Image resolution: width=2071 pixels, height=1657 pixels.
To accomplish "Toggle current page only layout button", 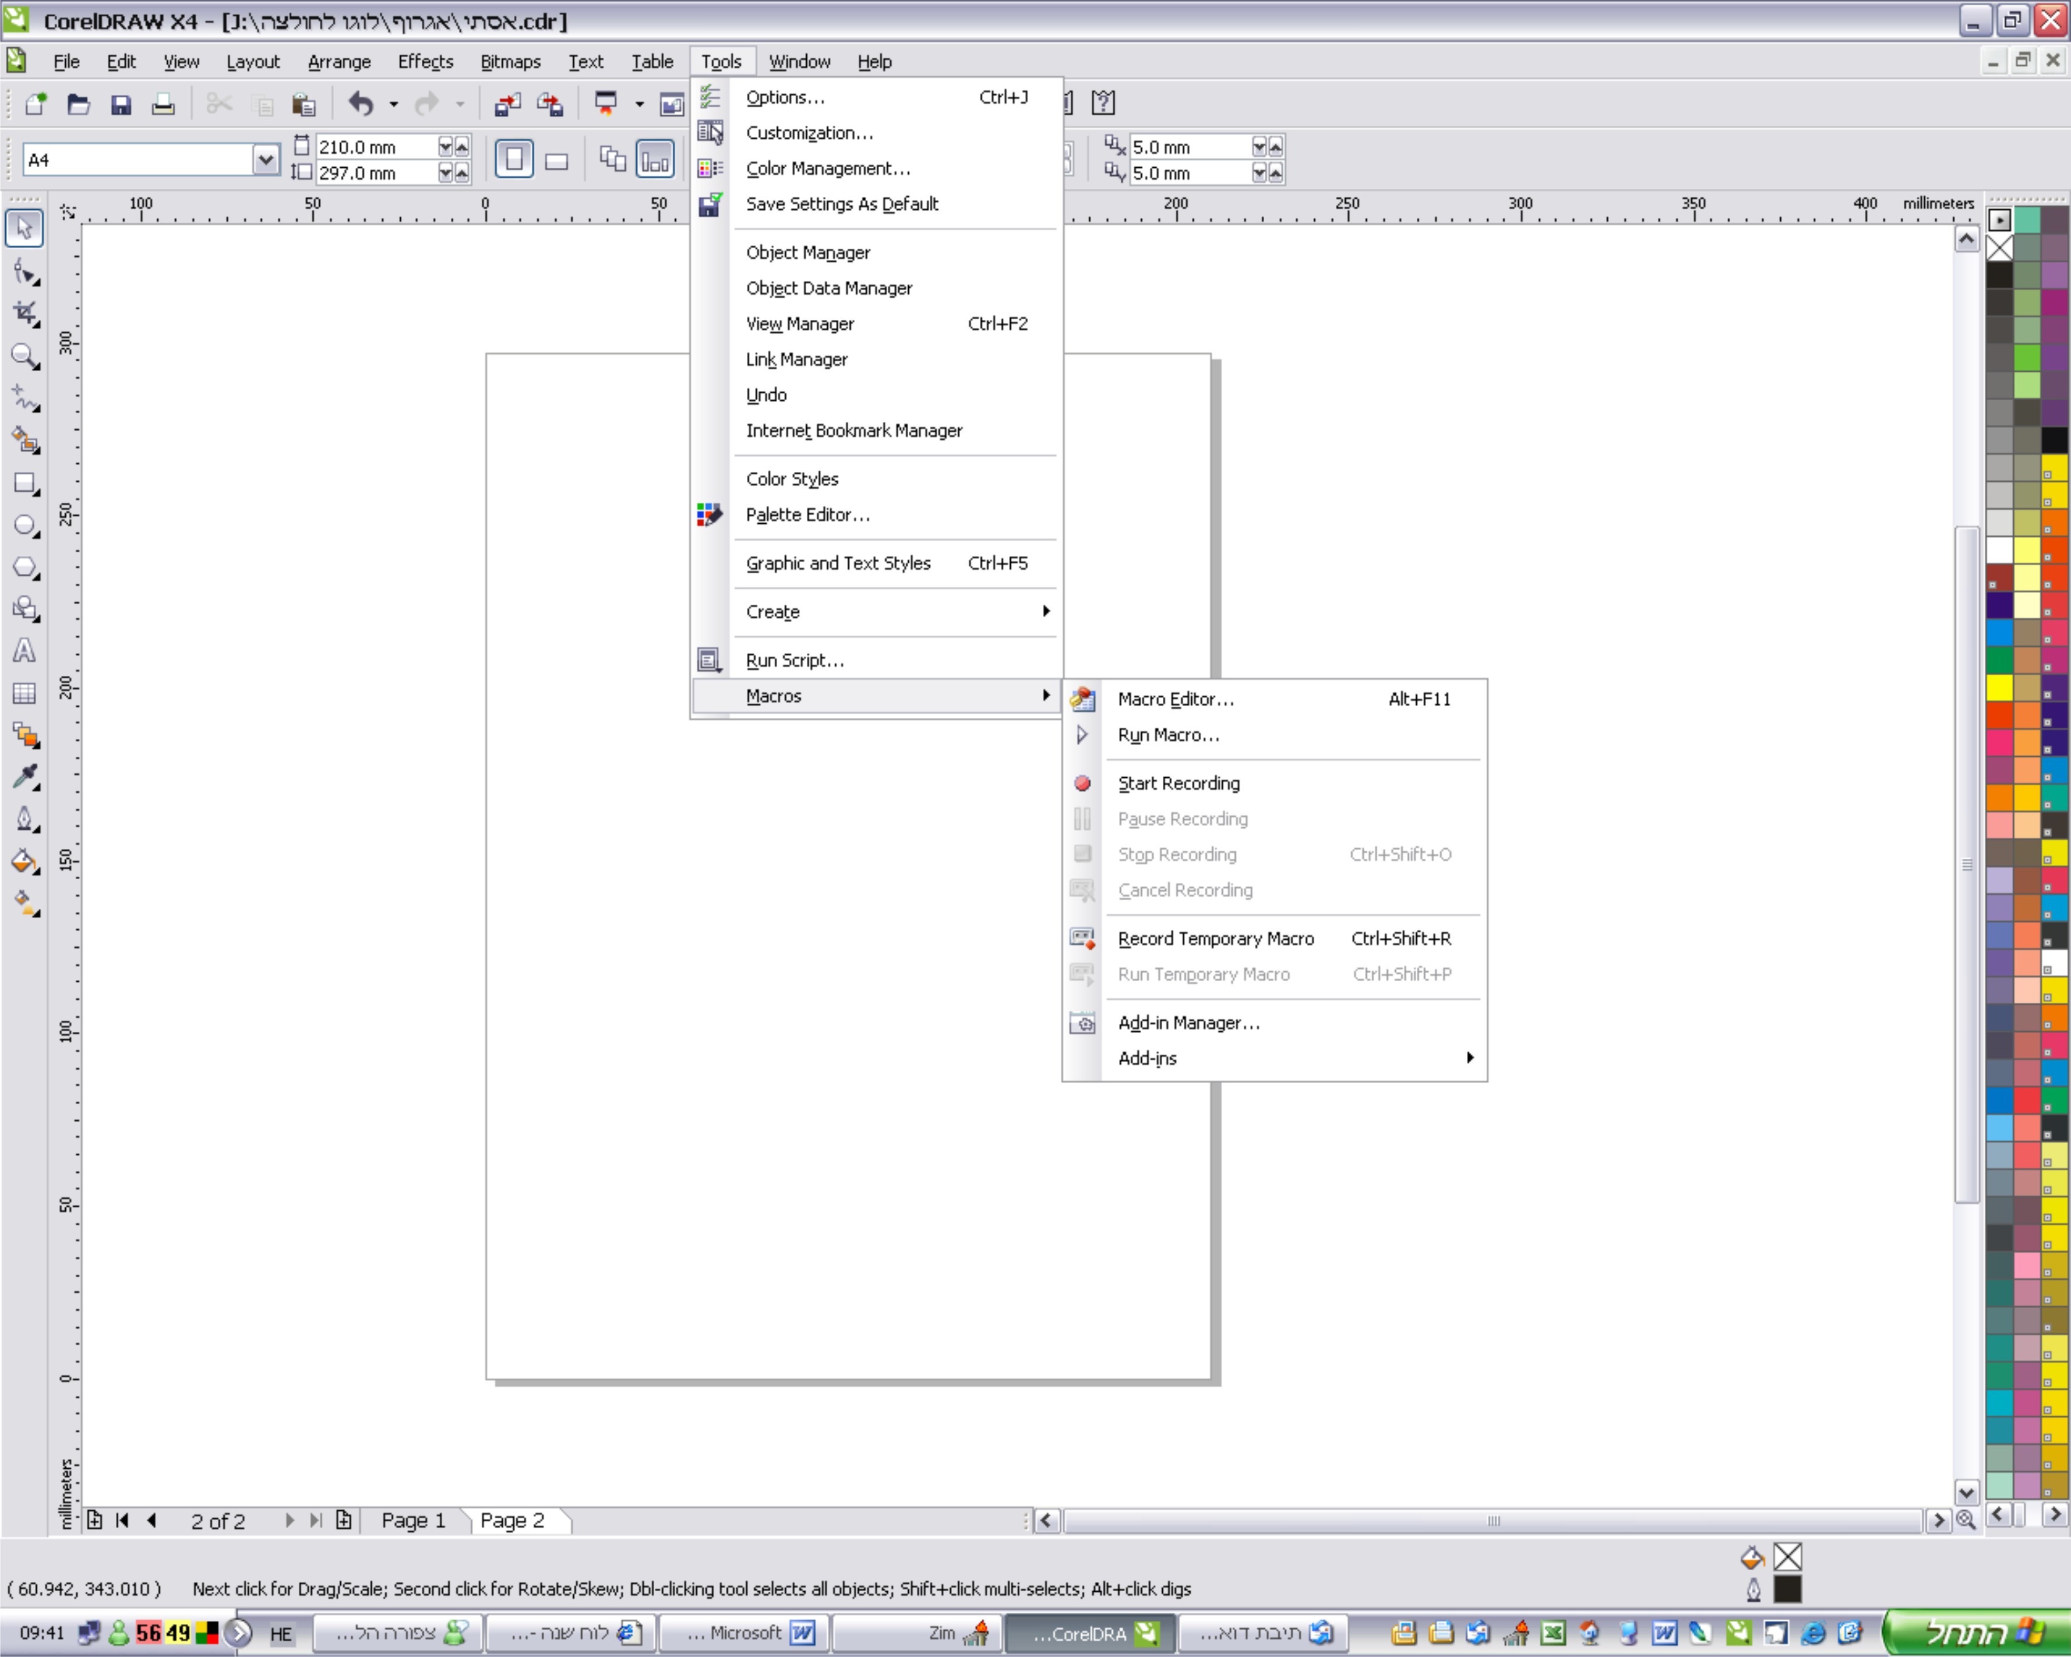I will (654, 160).
